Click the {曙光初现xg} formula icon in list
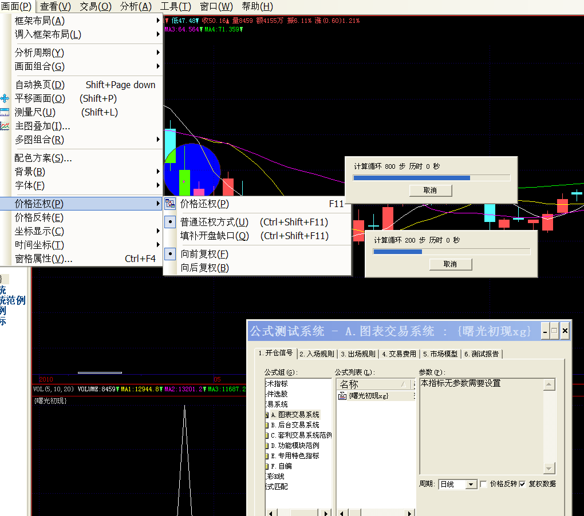The width and height of the screenshot is (584, 516). [x=342, y=395]
